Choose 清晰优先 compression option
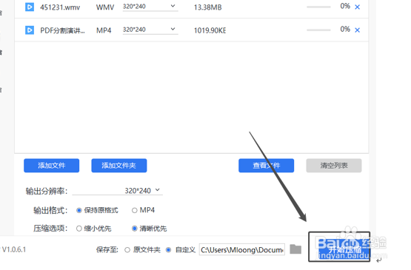This screenshot has height=270, width=411. pos(135,229)
